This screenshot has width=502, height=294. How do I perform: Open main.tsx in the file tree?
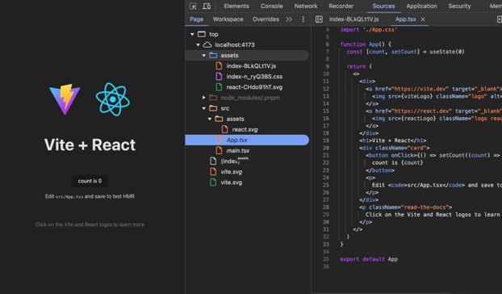[x=238, y=150]
